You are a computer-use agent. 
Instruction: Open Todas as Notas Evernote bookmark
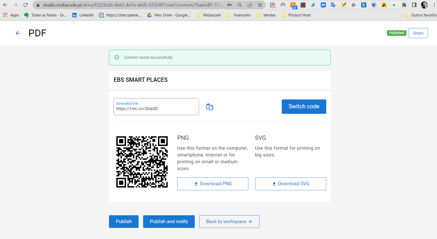tap(45, 15)
